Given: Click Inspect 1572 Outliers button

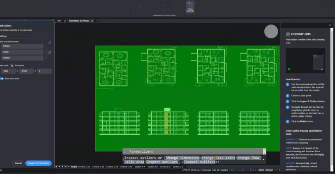Looking at the screenshot, I should point(39,163).
